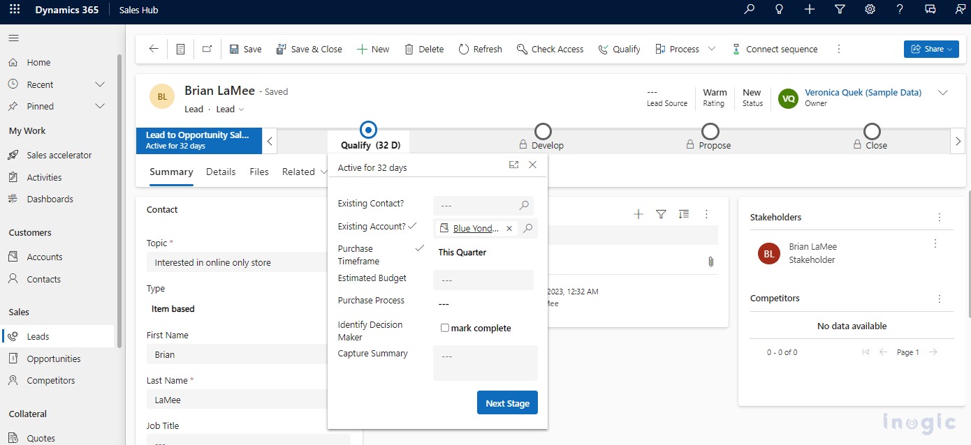Click the Refresh icon on the toolbar

click(480, 49)
